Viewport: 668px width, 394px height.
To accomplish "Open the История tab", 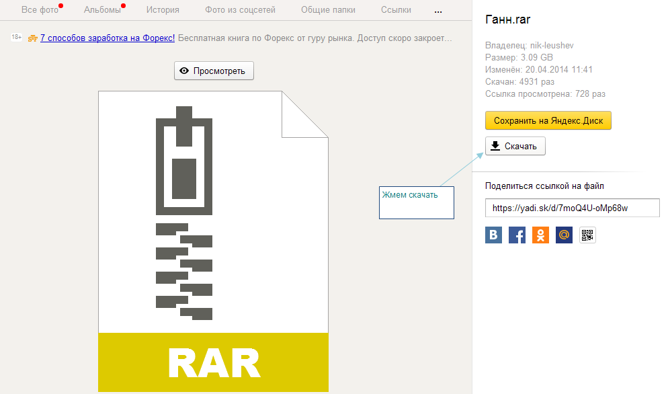I will 163,10.
